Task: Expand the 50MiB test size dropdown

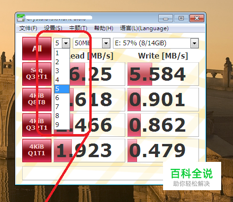Action: pyautogui.click(x=106, y=43)
